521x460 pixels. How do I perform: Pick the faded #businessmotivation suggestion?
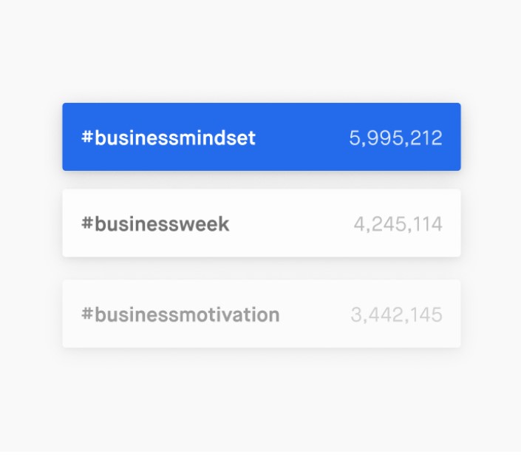click(262, 314)
